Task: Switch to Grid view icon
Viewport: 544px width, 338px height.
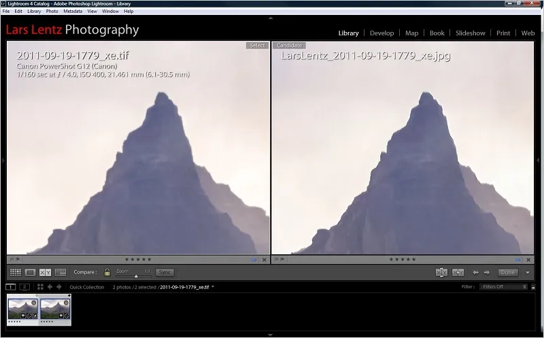Action: point(15,273)
